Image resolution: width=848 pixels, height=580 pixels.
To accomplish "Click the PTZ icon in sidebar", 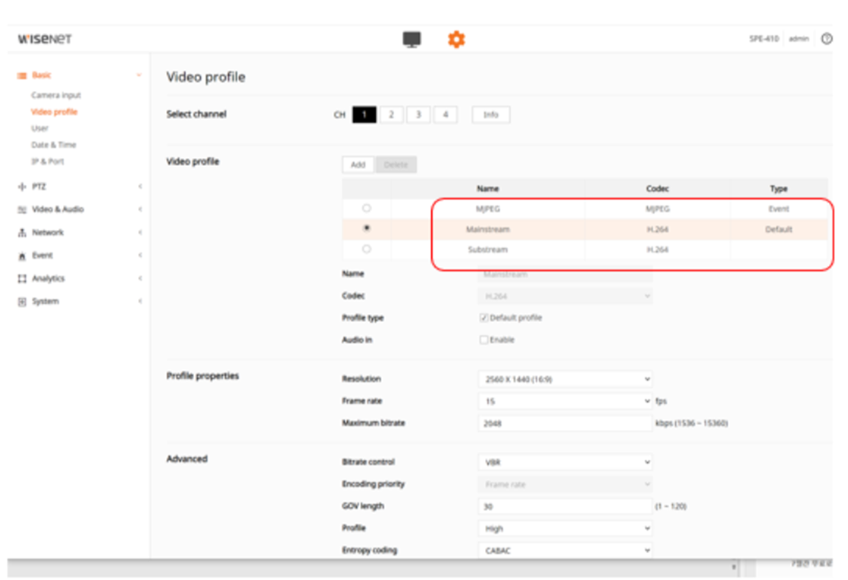I will [22, 187].
